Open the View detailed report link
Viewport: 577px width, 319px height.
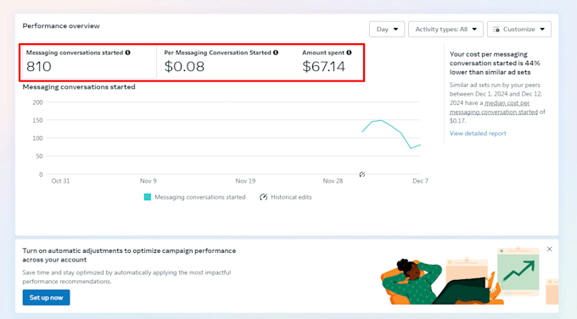click(478, 133)
